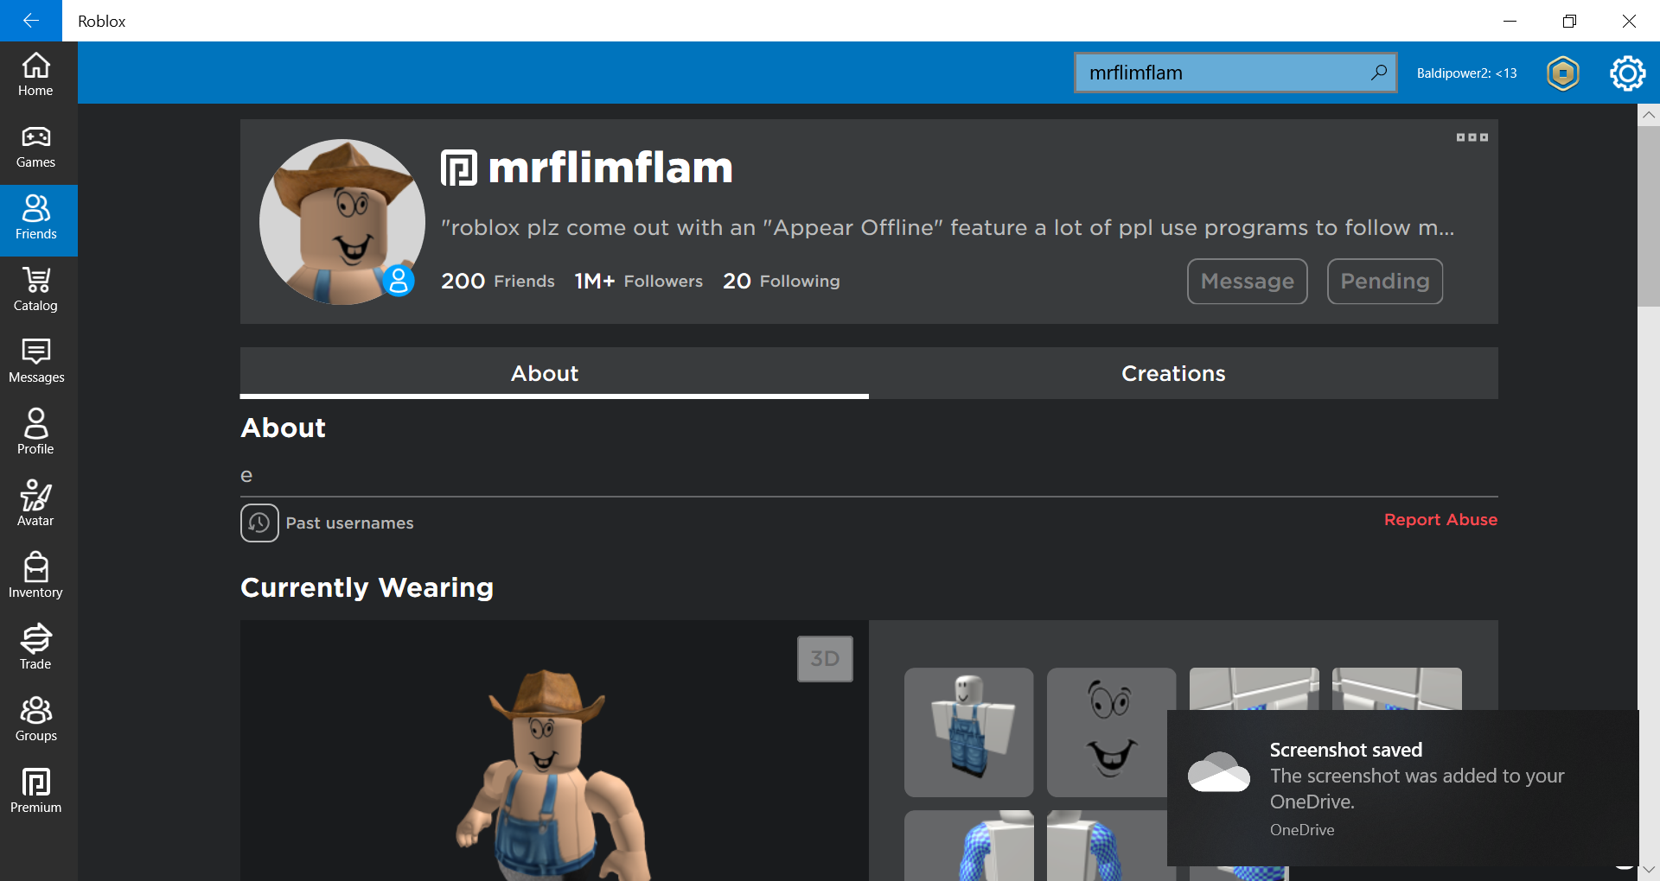This screenshot has height=881, width=1660.
Task: Switch to the Creations tab
Action: coord(1184,373)
